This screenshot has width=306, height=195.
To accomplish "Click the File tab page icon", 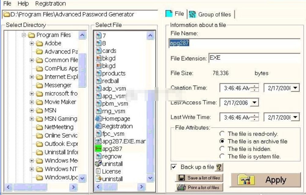I will (169, 14).
